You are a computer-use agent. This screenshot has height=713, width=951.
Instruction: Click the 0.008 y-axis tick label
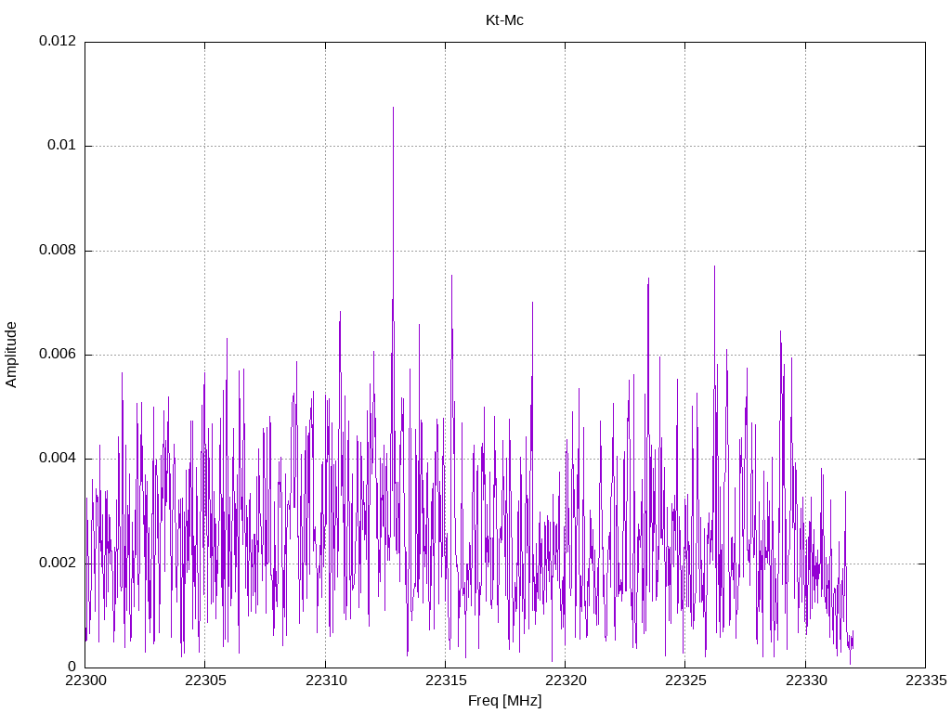(58, 250)
